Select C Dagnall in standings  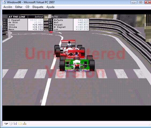pyautogui.click(x=14, y=20)
